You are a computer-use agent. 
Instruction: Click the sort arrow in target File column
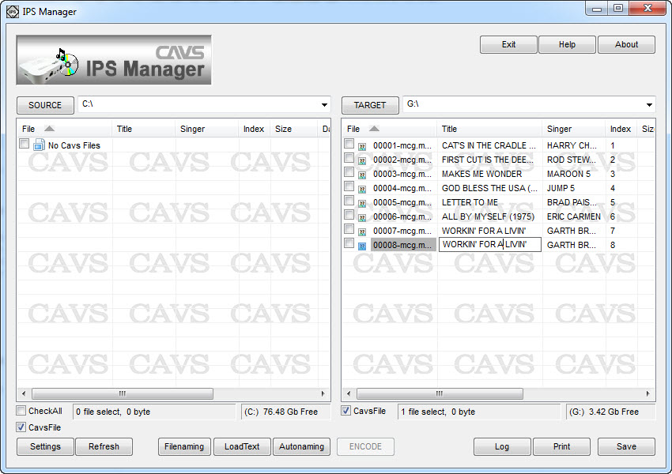(x=374, y=129)
